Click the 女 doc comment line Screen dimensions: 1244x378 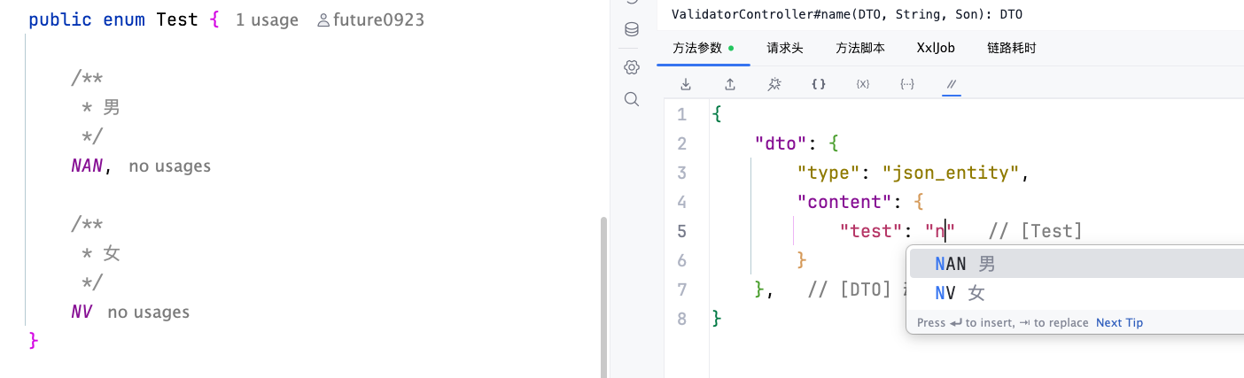click(x=101, y=253)
